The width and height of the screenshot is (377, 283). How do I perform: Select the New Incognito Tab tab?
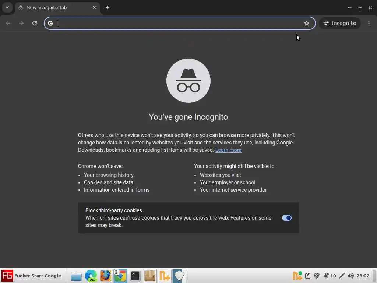point(56,7)
